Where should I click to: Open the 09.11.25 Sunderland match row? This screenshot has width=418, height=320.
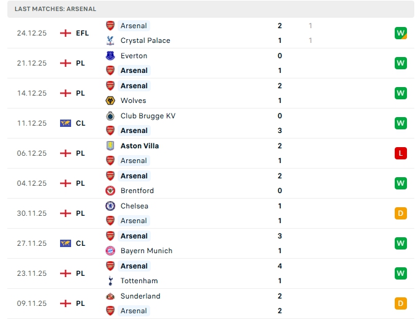pyautogui.click(x=208, y=303)
